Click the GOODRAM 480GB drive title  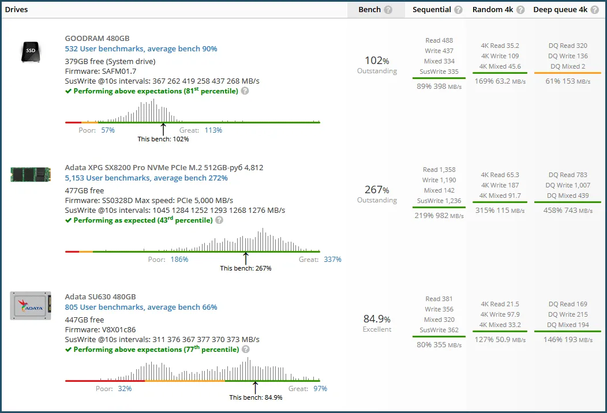(97, 38)
